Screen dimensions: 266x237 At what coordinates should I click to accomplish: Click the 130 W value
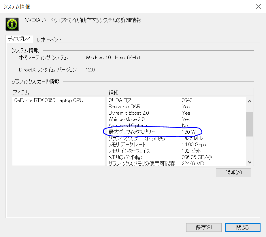(x=189, y=132)
